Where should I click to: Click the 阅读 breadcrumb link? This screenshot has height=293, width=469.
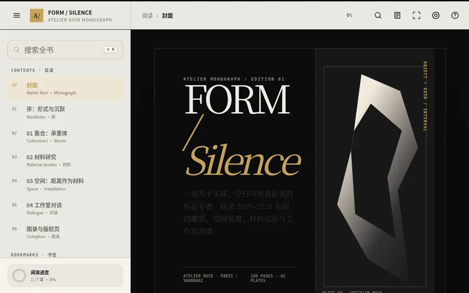147,16
